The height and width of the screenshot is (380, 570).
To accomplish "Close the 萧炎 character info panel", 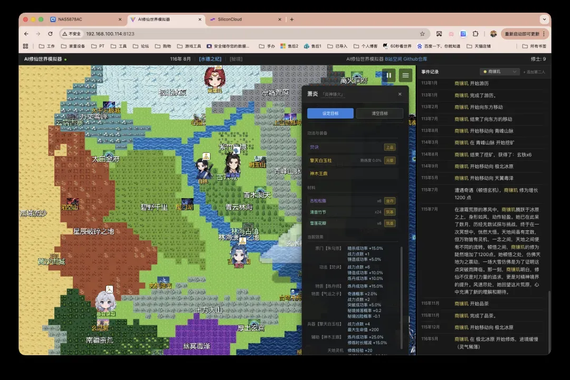I will pos(400,94).
